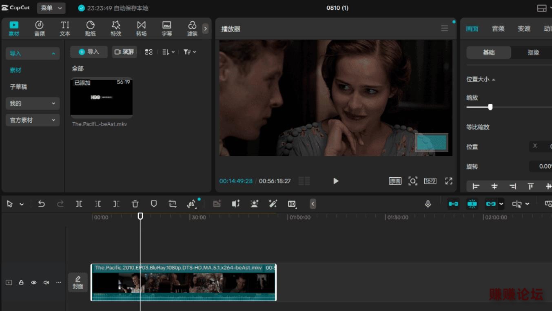Mute the video track audio
Image resolution: width=552 pixels, height=311 pixels.
(46, 282)
